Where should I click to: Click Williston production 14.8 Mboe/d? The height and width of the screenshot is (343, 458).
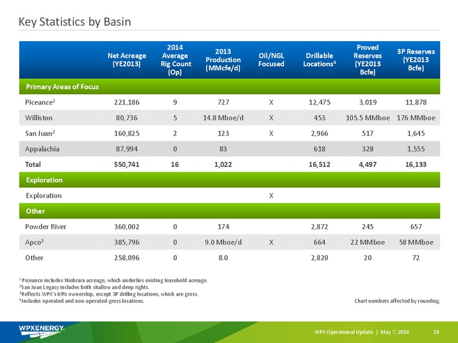click(223, 118)
